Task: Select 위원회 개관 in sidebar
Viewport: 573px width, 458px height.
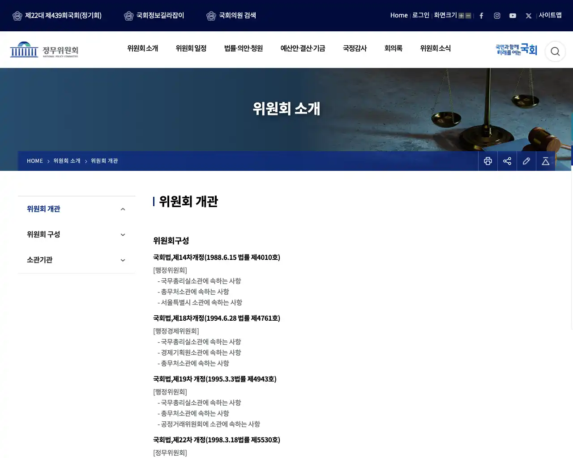Action: (43, 209)
